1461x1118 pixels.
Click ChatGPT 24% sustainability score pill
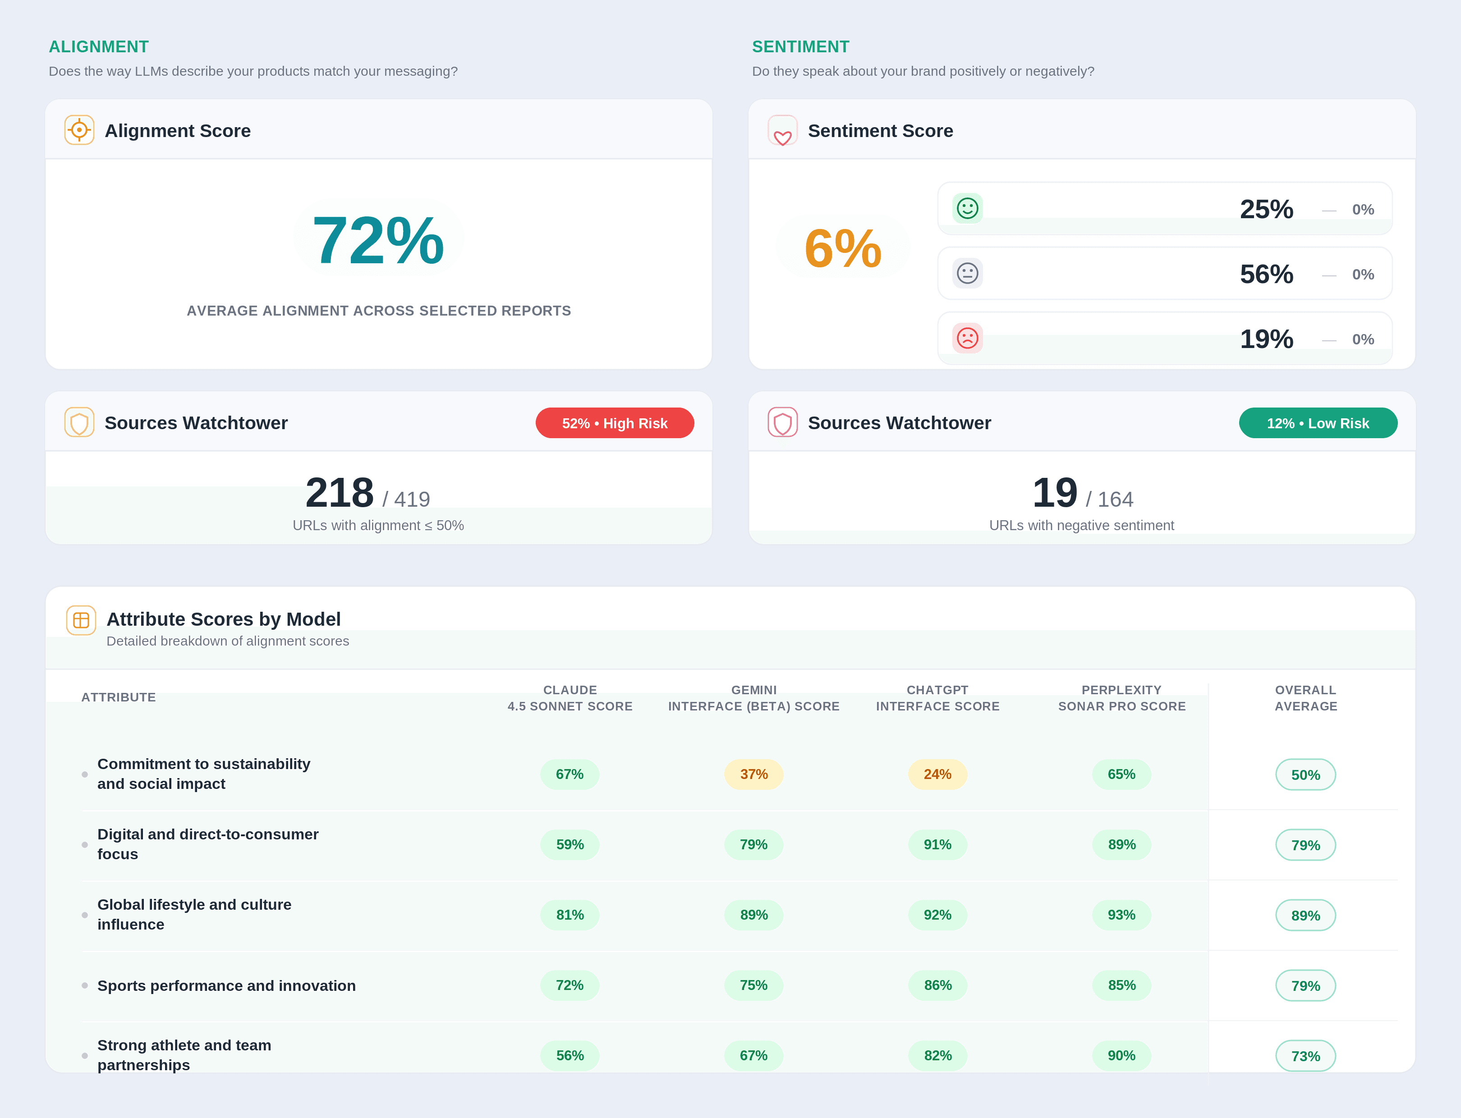pos(937,774)
